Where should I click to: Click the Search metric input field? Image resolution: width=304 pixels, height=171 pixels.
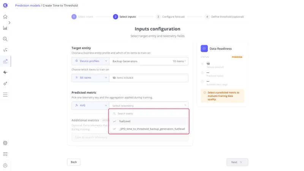click(x=149, y=114)
